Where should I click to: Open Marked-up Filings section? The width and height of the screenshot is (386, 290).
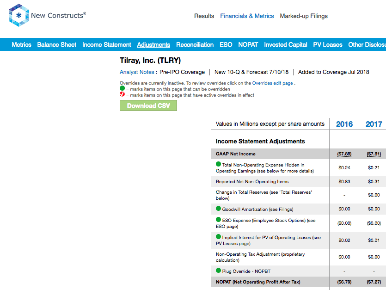304,16
